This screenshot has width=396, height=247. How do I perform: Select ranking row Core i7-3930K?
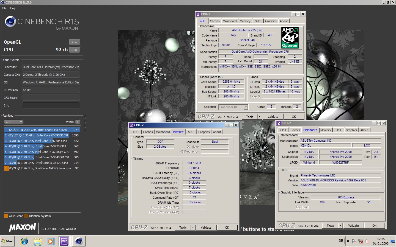coord(42,135)
